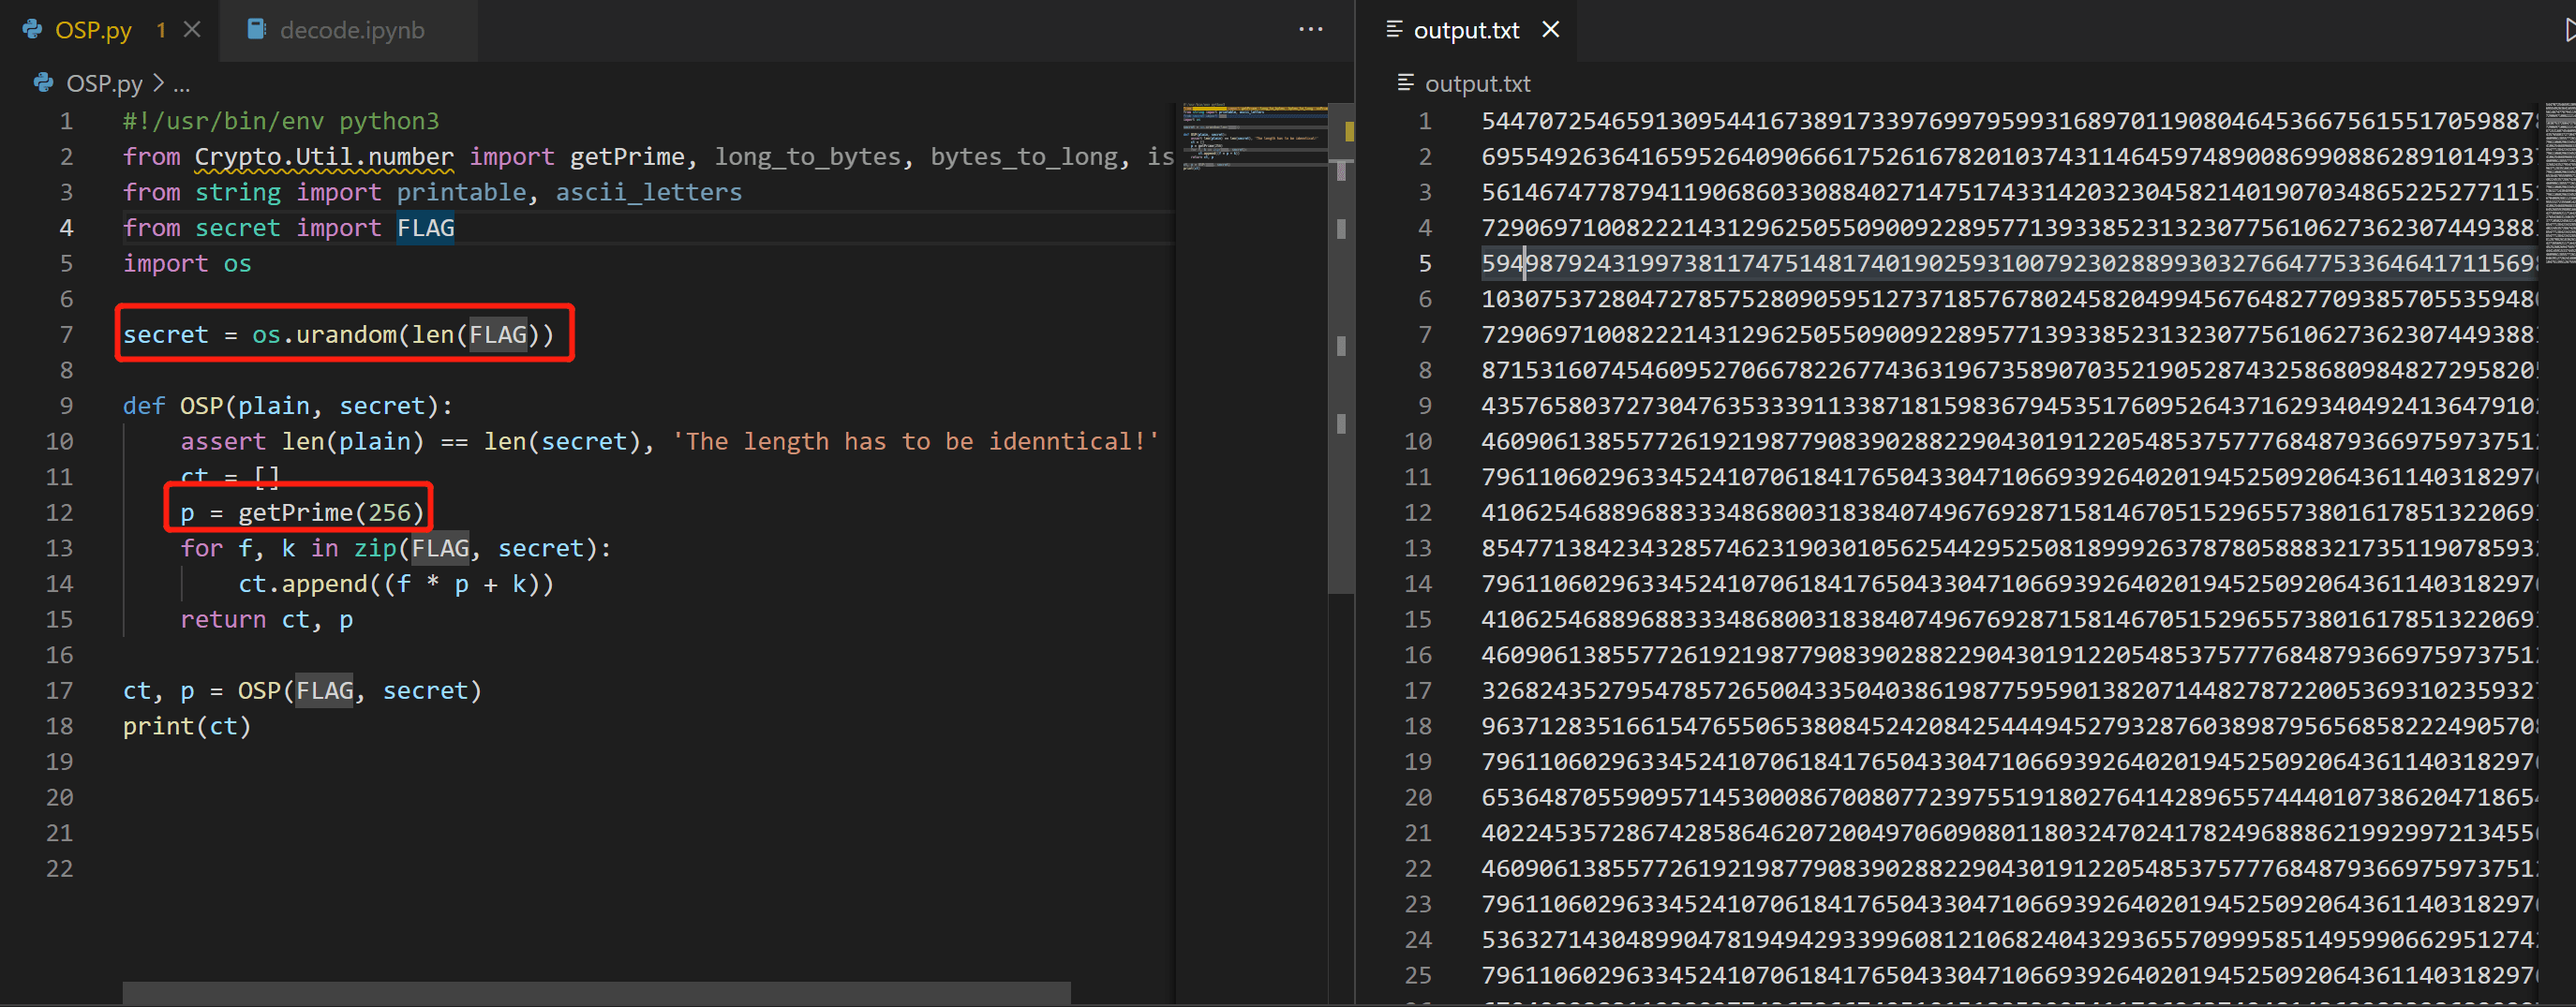
Task: Click the Python icon on OSP.py tab
Action: [x=33, y=30]
